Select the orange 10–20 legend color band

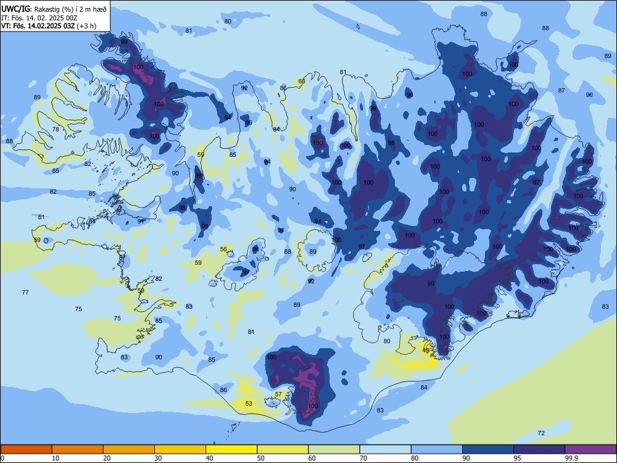tap(78, 449)
